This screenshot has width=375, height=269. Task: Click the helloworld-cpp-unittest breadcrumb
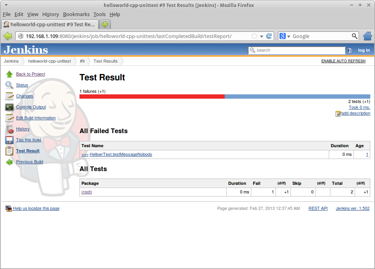49,61
